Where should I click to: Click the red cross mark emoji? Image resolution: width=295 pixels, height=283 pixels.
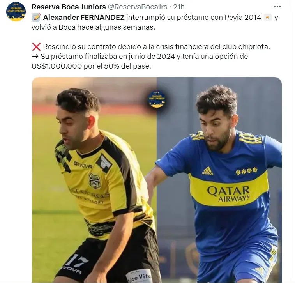coord(36,47)
